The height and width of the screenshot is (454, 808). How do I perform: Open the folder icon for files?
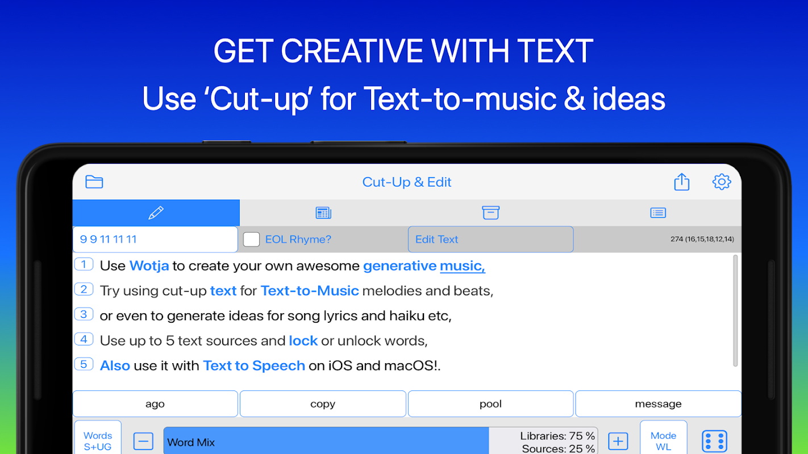[x=94, y=182]
